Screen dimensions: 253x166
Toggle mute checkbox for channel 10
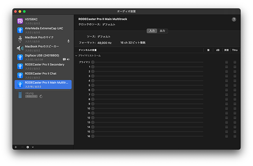(x=227, y=109)
